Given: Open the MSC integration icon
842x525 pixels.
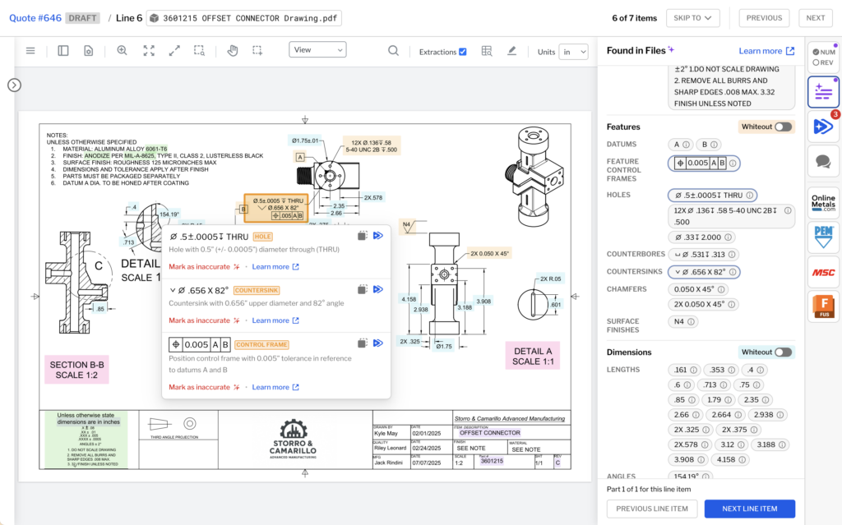Looking at the screenshot, I should [x=823, y=272].
